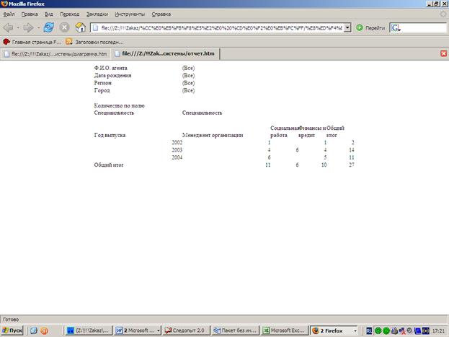Click the Forward navigation arrow

pyautogui.click(x=30, y=27)
